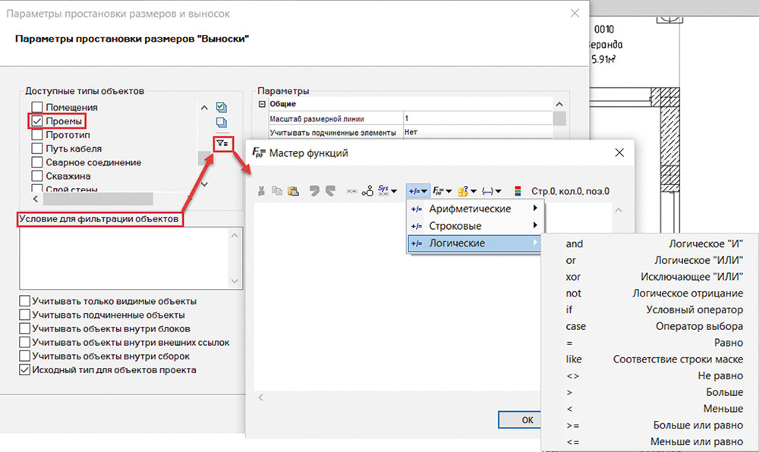Click the Redo arrow in function wizard
The width and height of the screenshot is (759, 452).
pos(329,191)
